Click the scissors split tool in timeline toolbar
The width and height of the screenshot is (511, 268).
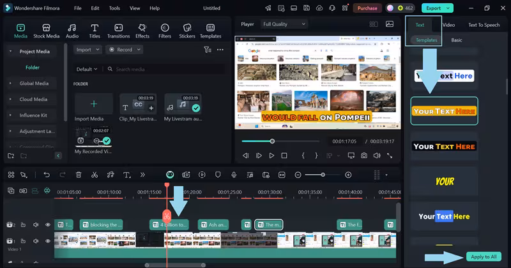point(95,175)
